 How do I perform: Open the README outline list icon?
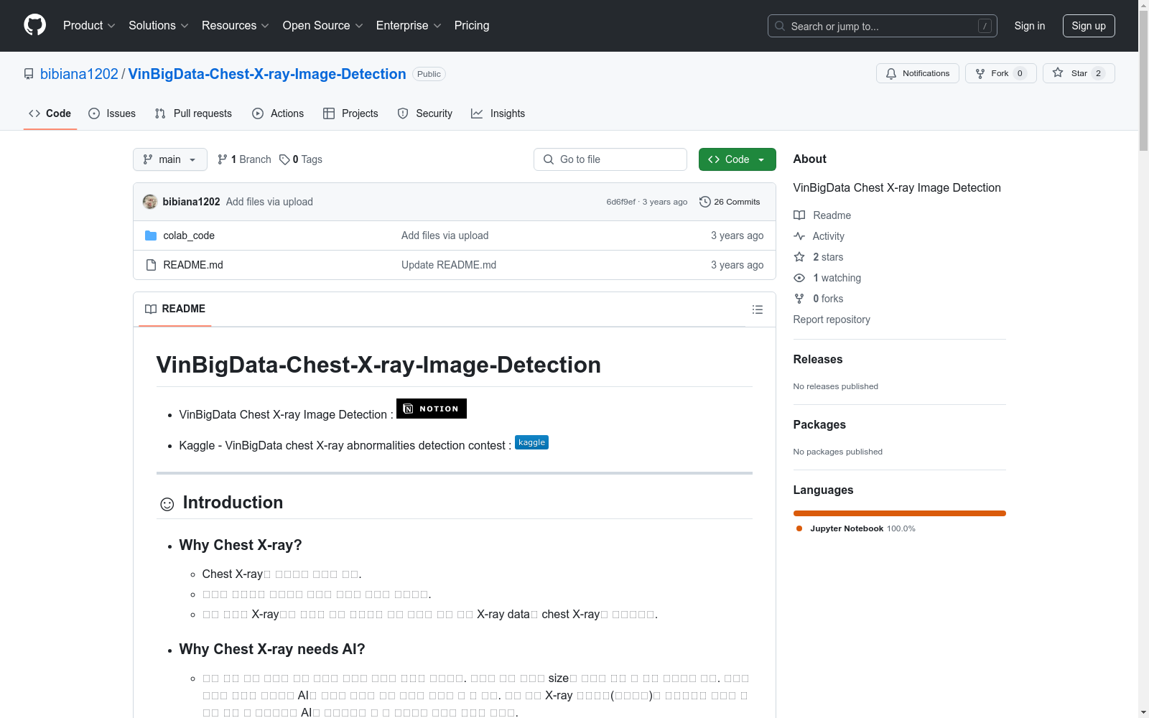(x=757, y=309)
